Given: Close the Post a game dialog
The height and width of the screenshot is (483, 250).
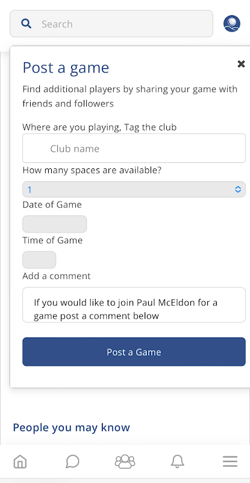Looking at the screenshot, I should click(x=241, y=64).
